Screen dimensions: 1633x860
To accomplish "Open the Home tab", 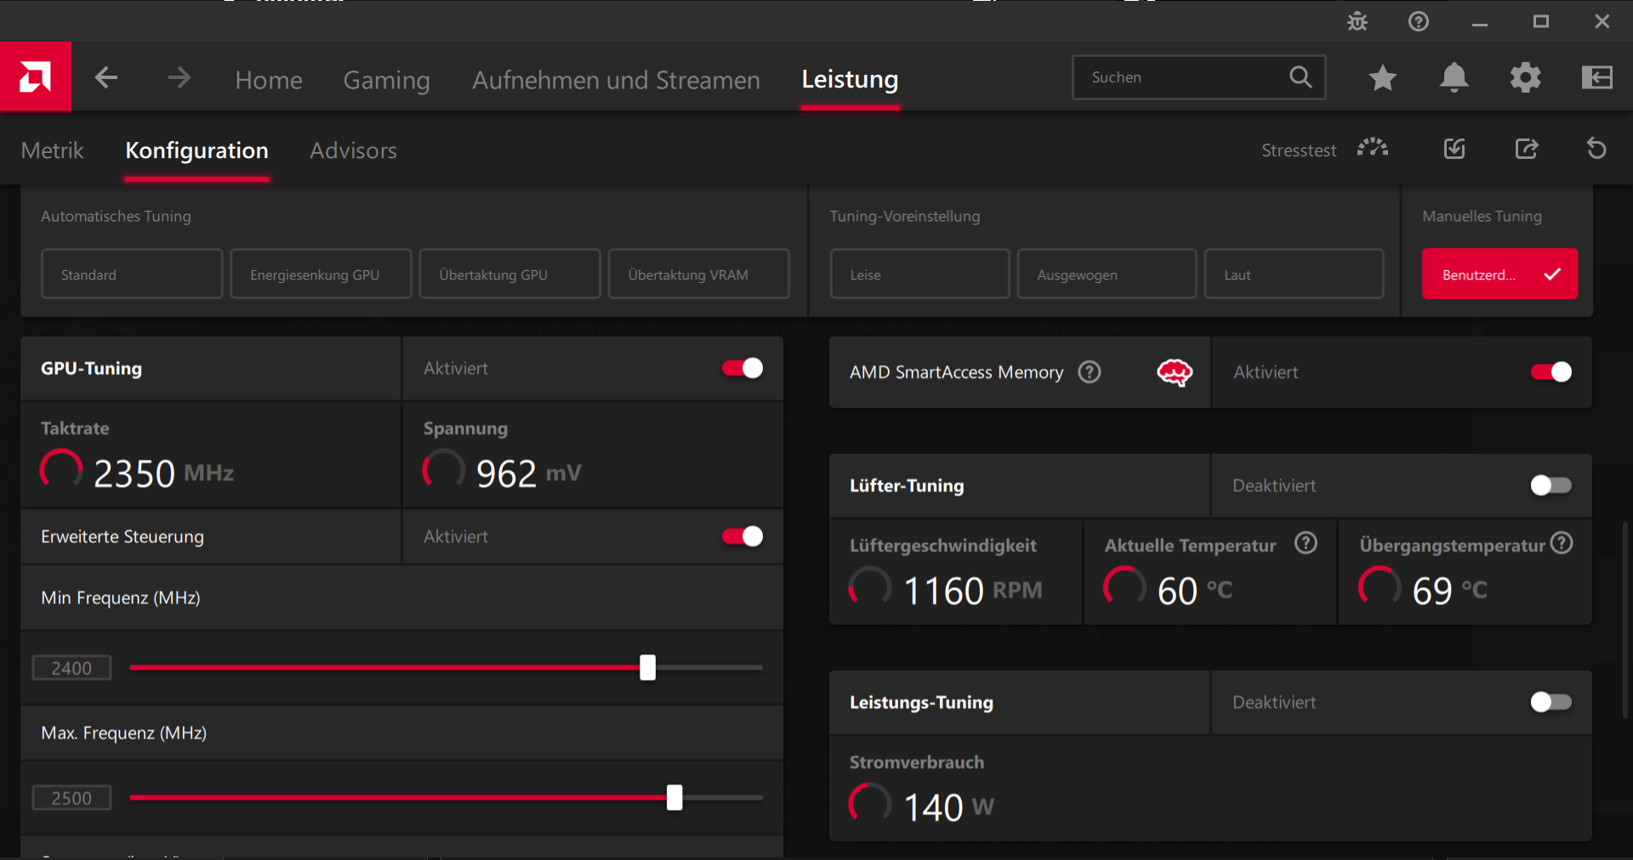I will 269,80.
